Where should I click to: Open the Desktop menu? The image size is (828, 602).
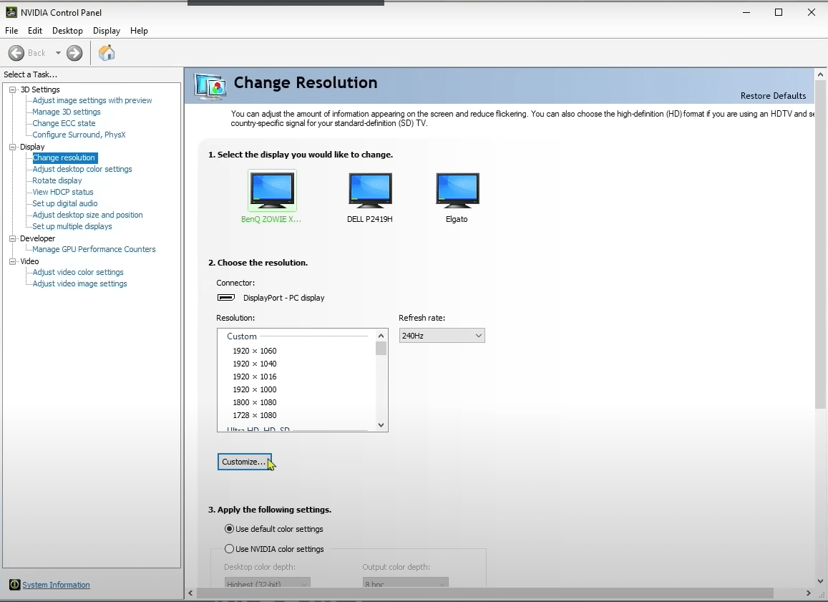point(67,31)
